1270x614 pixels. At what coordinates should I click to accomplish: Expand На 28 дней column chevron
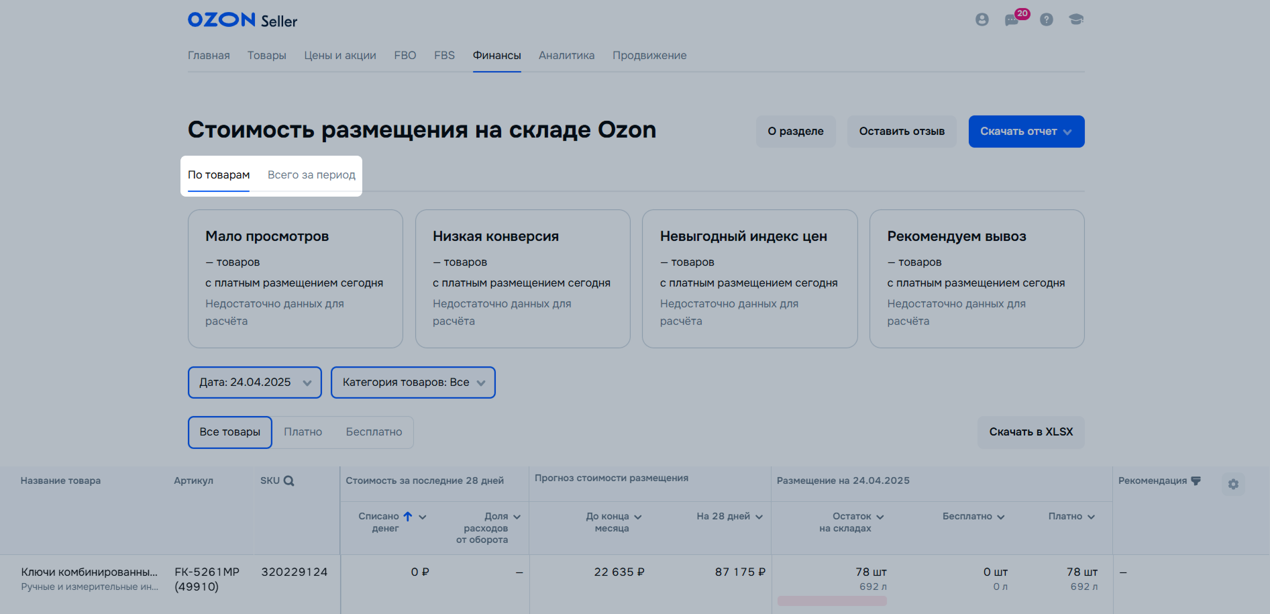(759, 517)
